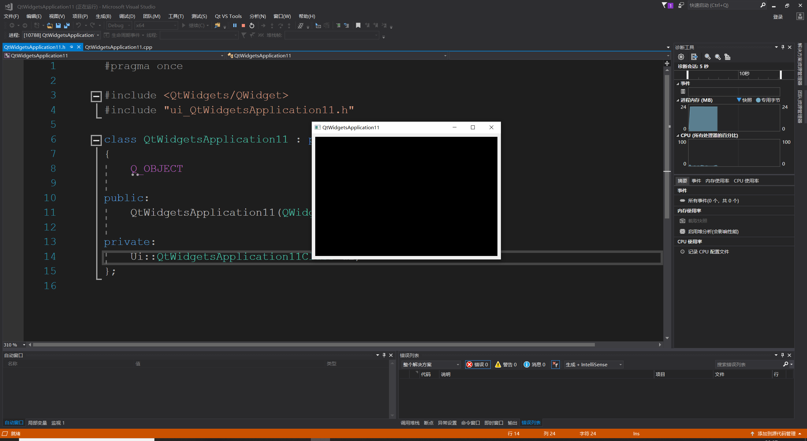Open the diagnostic tools settings gear
Viewport: 807px width, 441px height.
[681, 57]
